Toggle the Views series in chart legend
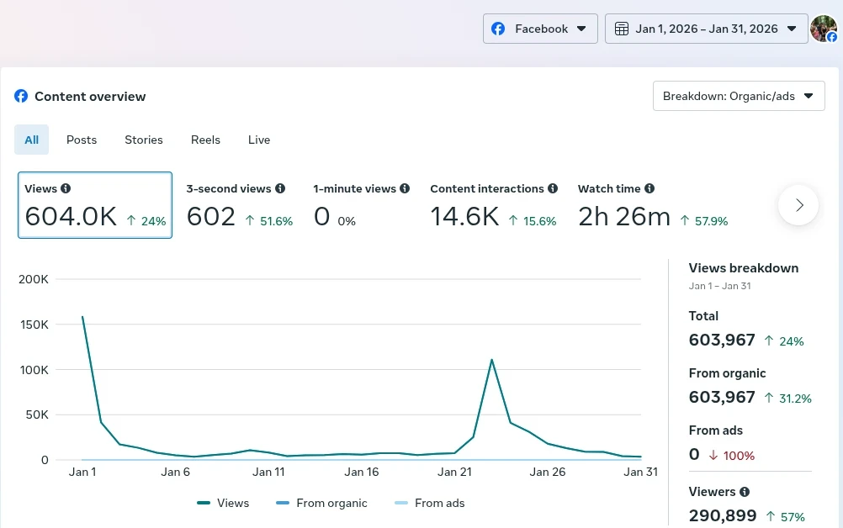843x528 pixels. pyautogui.click(x=223, y=504)
